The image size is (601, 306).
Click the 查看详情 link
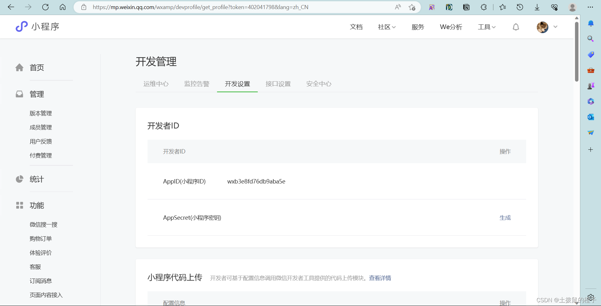pyautogui.click(x=380, y=278)
